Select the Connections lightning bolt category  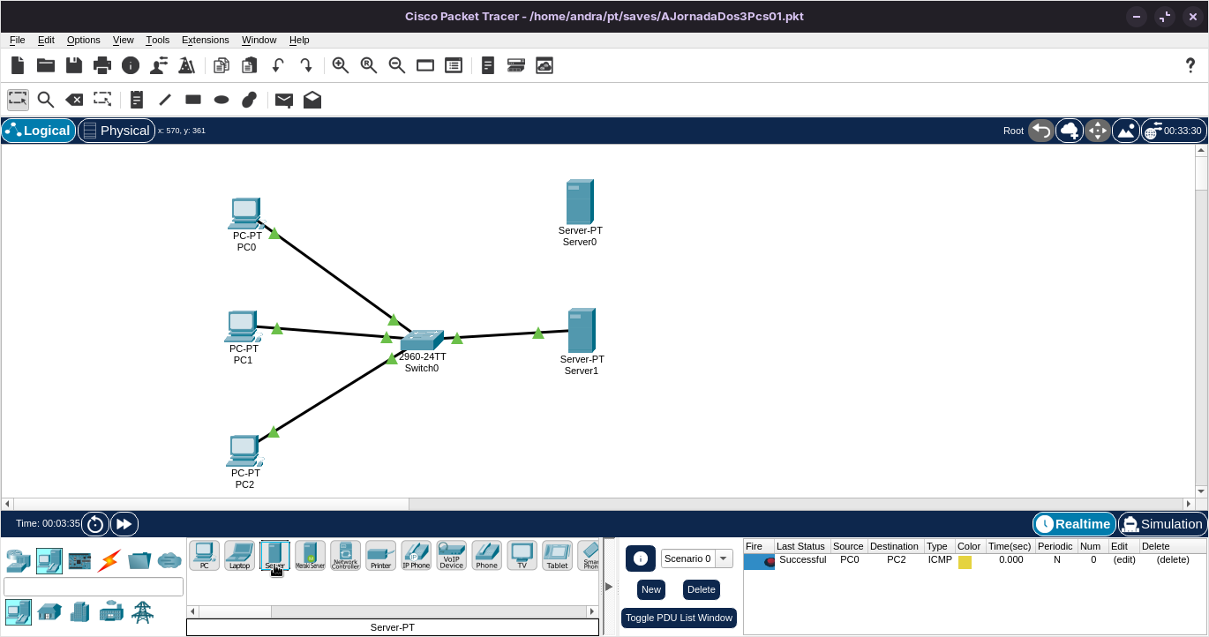point(109,559)
